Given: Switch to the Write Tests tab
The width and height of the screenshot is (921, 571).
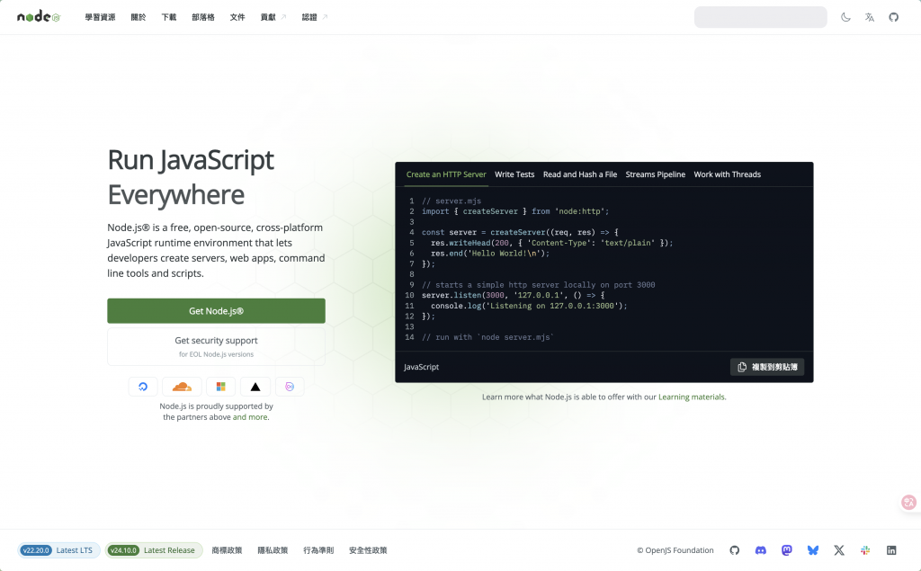Looking at the screenshot, I should pos(514,174).
